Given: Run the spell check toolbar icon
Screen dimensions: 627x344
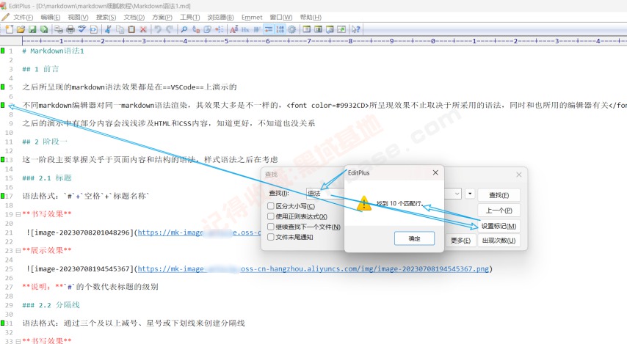Looking at the screenshot, I should tap(82, 29).
